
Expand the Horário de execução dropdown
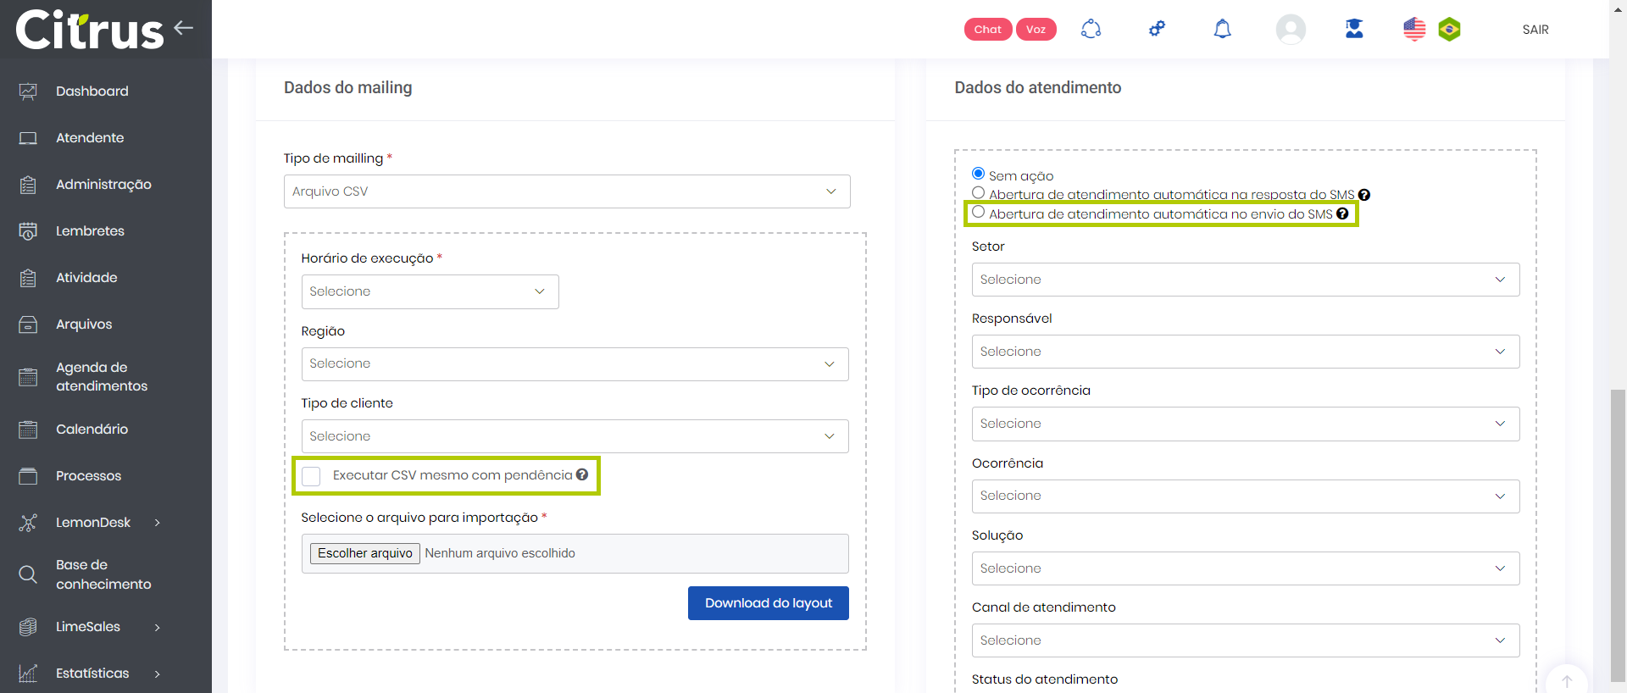coord(430,291)
